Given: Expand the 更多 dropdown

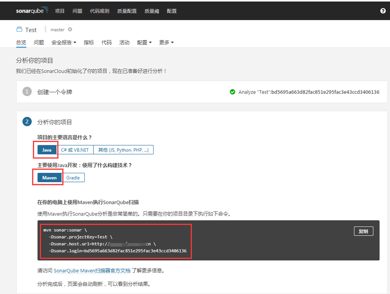Looking at the screenshot, I should point(166,43).
